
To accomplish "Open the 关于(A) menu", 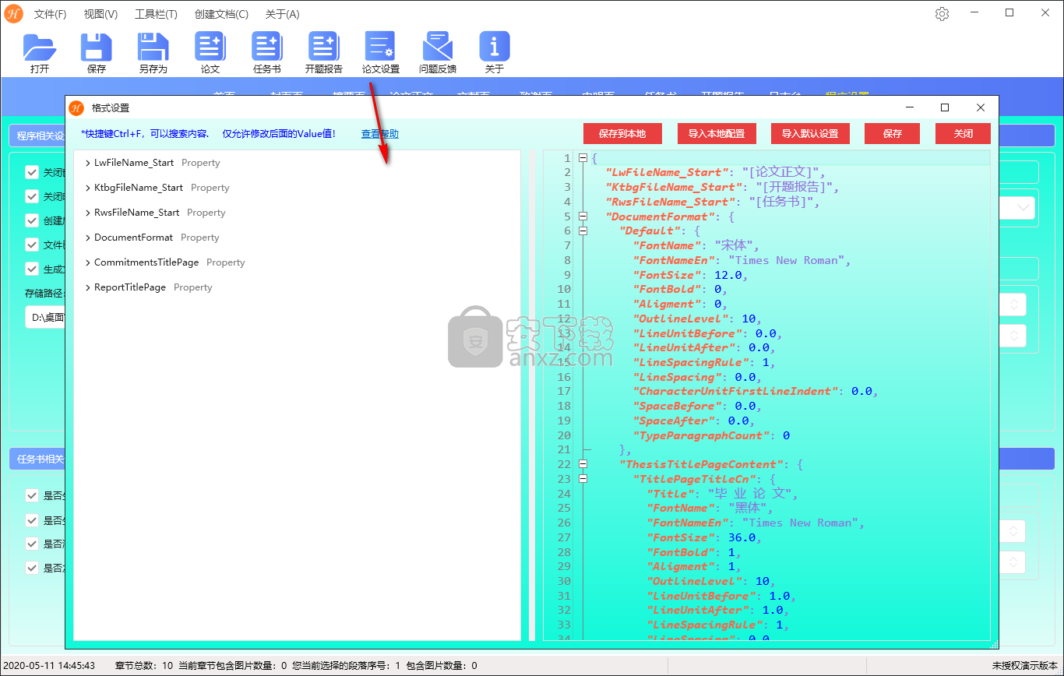I will click(x=282, y=14).
